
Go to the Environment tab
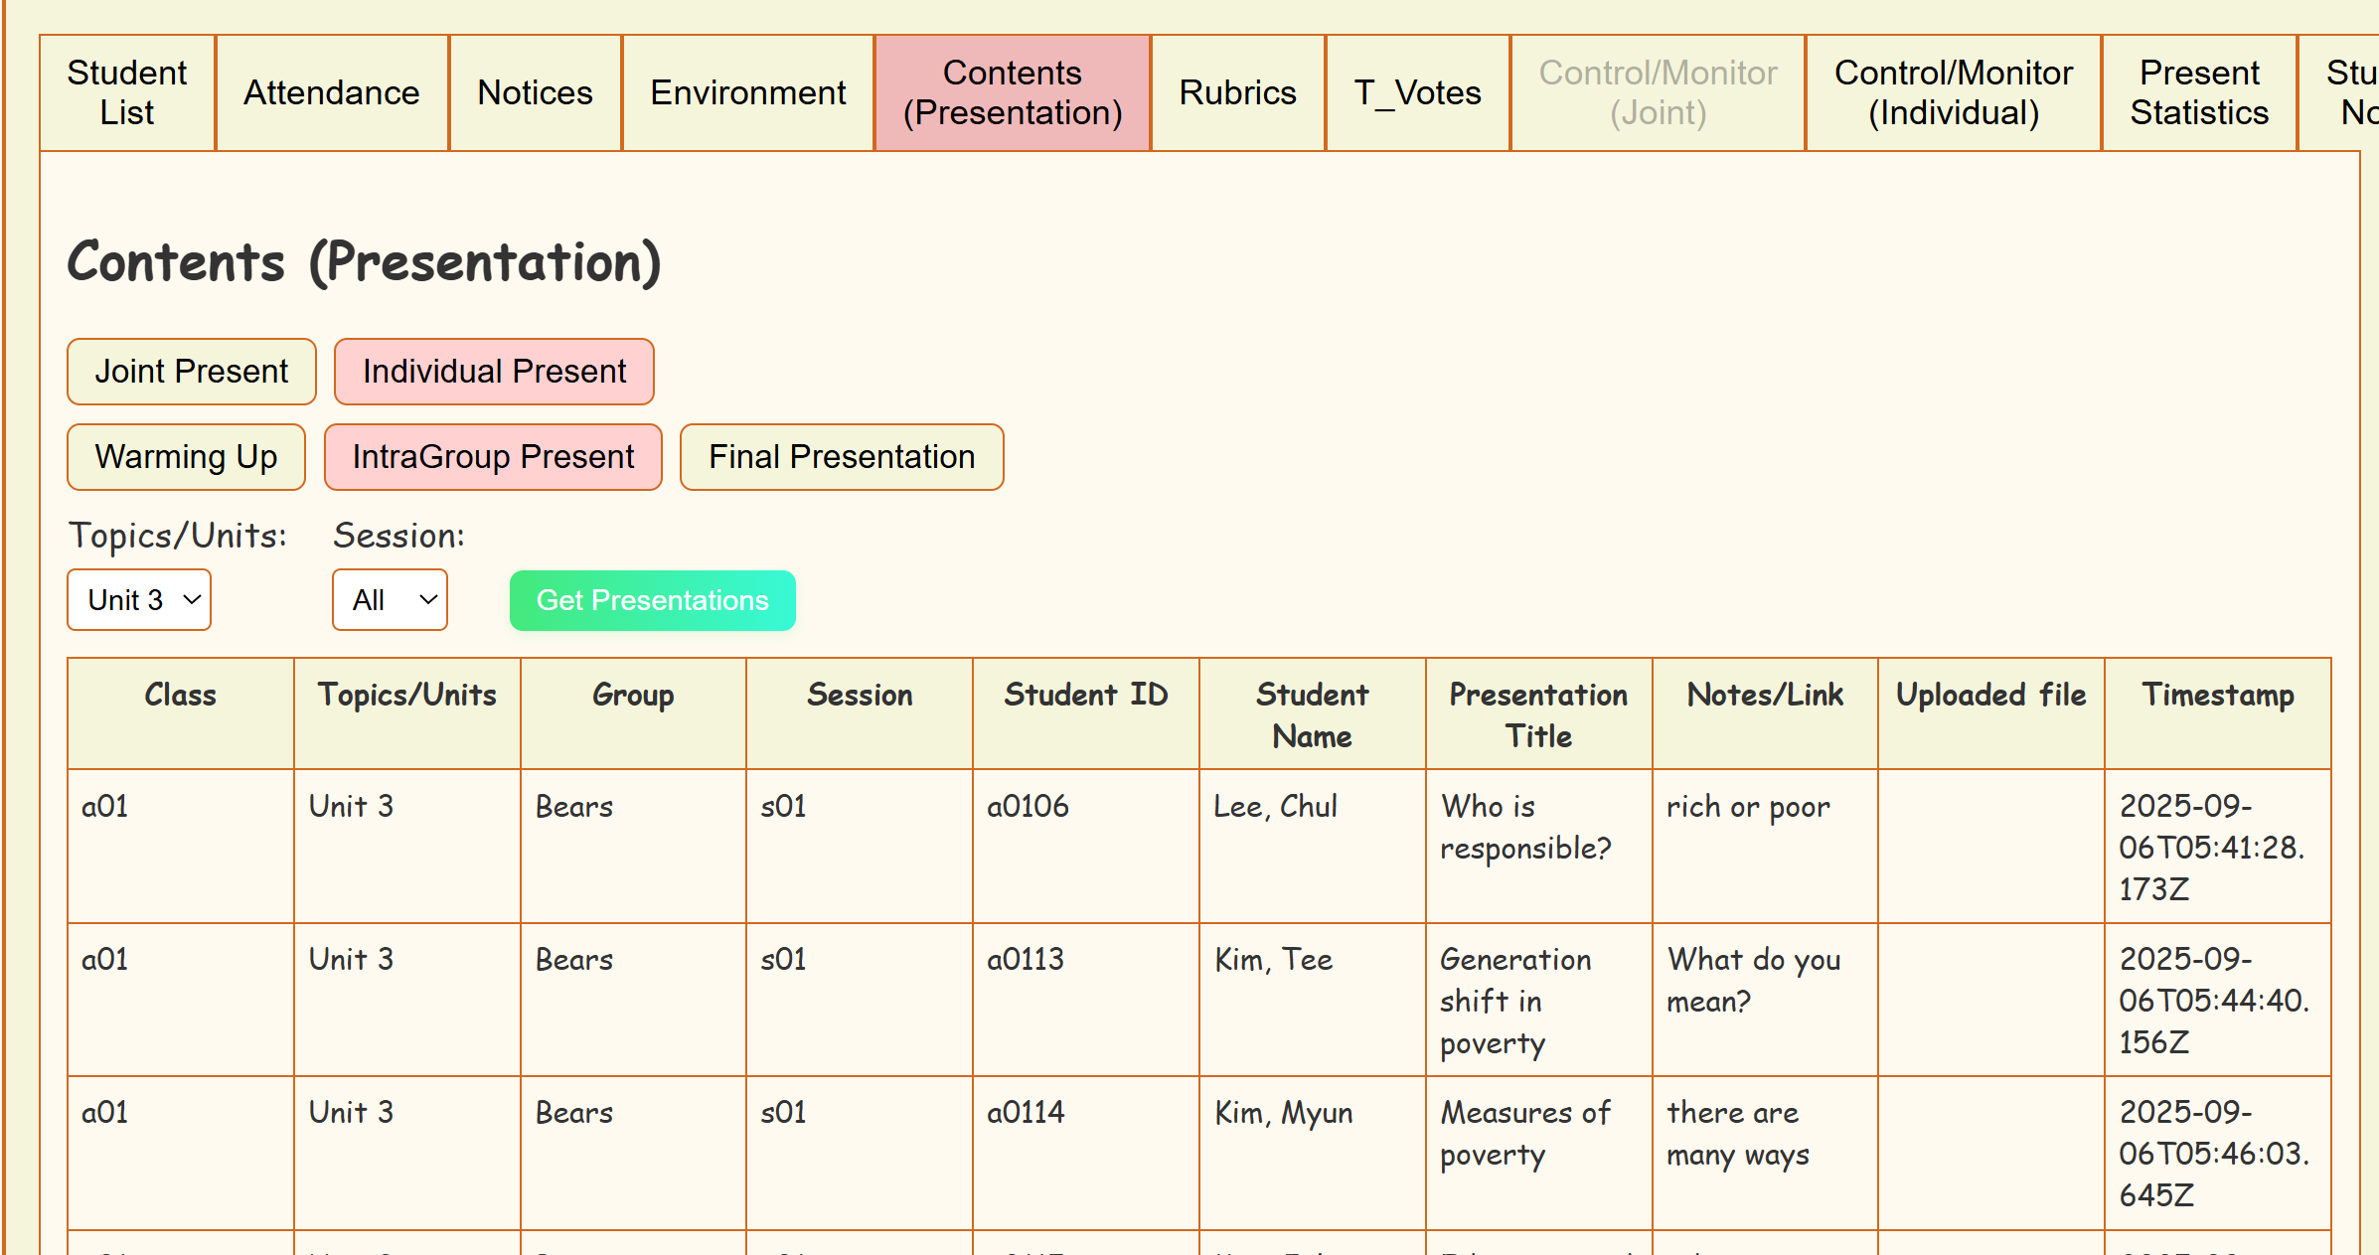coord(747,92)
